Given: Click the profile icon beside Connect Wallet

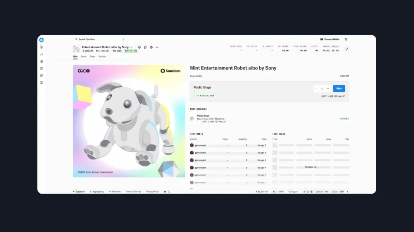Looking at the screenshot, I should click(x=346, y=39).
